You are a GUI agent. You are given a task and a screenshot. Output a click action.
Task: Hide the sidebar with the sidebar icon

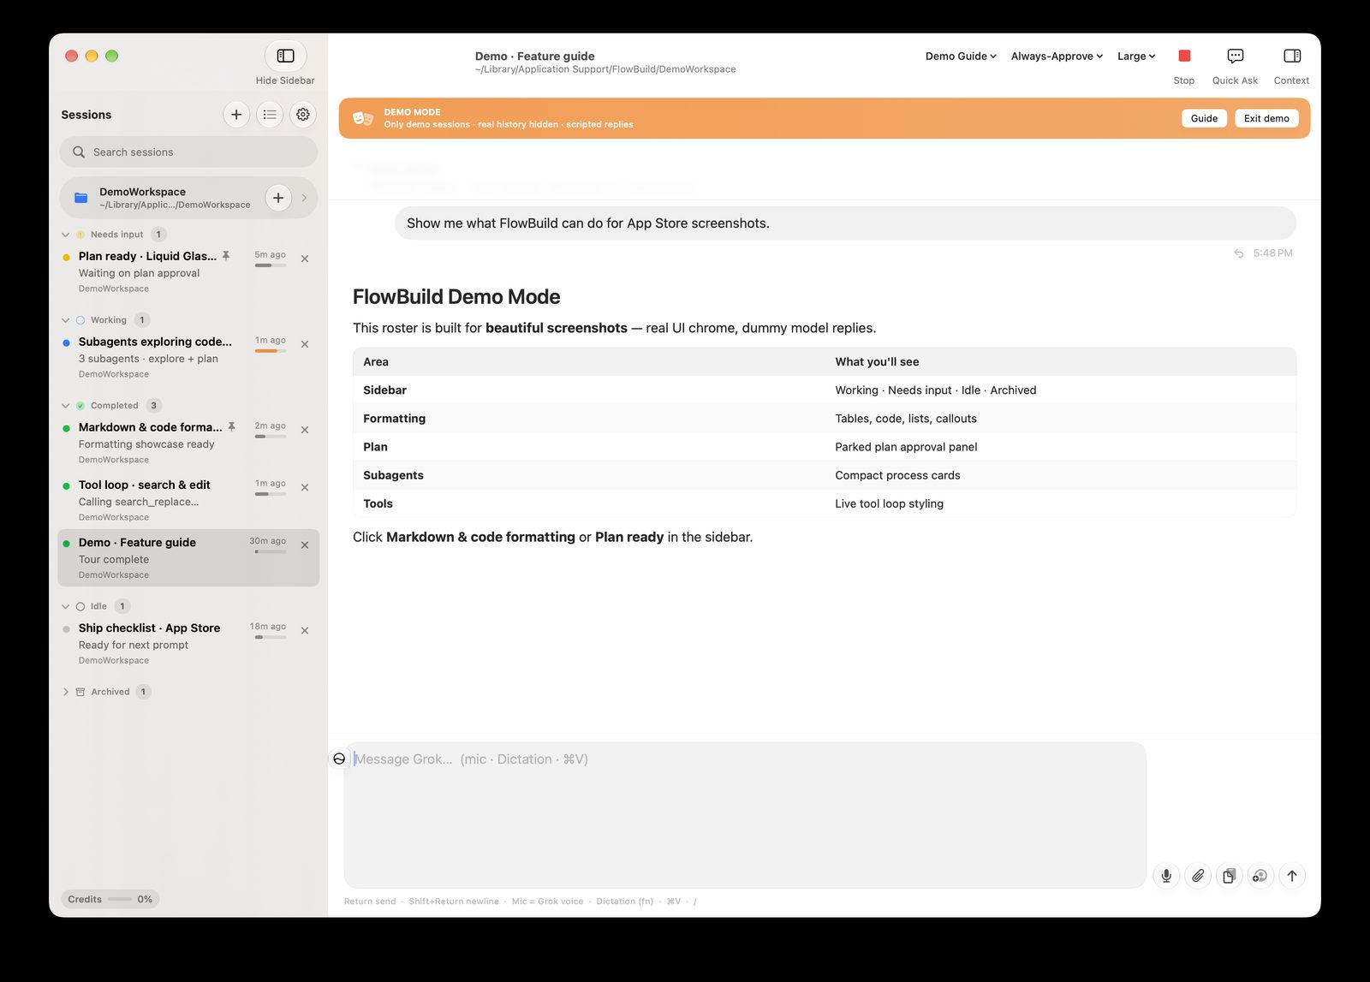(285, 56)
